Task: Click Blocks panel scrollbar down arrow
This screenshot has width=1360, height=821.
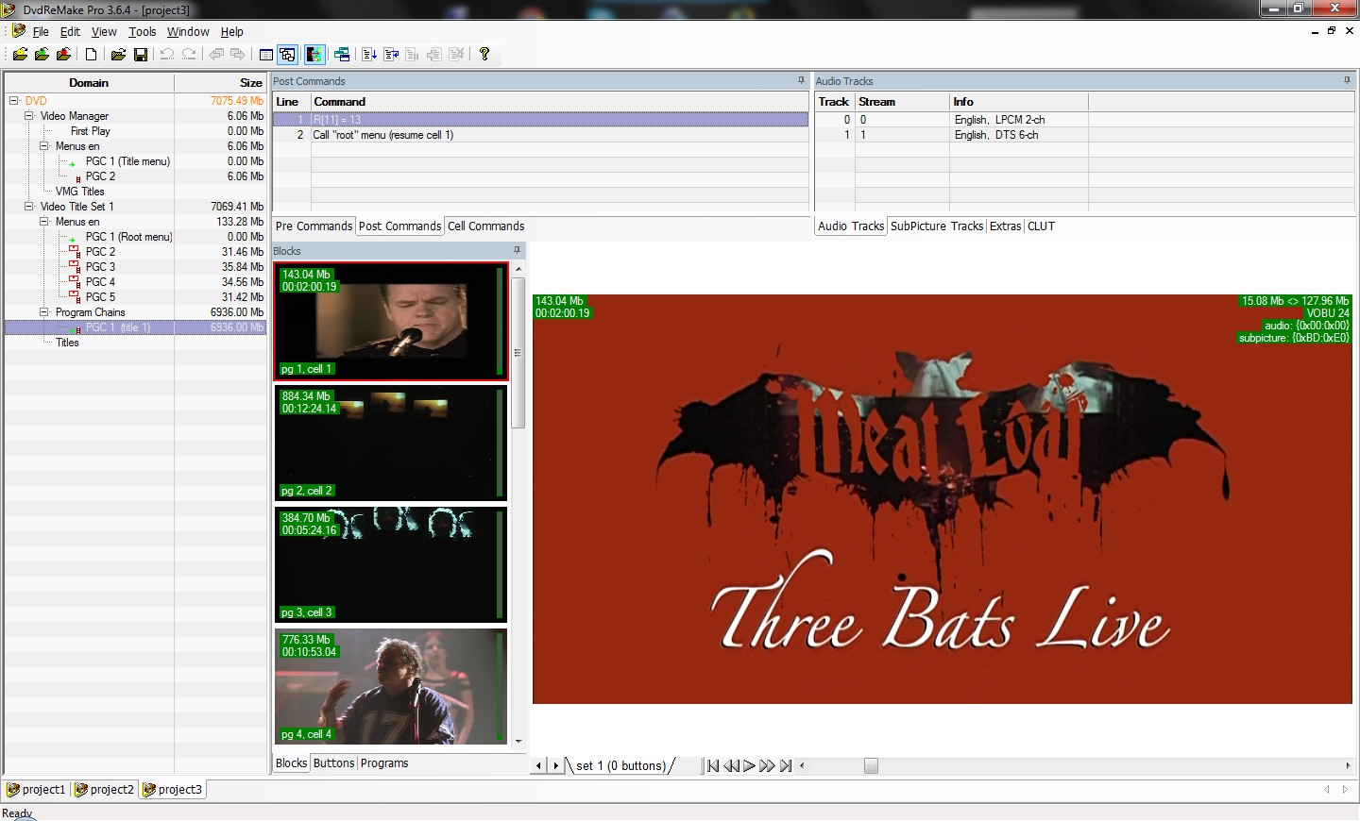Action: coord(518,742)
